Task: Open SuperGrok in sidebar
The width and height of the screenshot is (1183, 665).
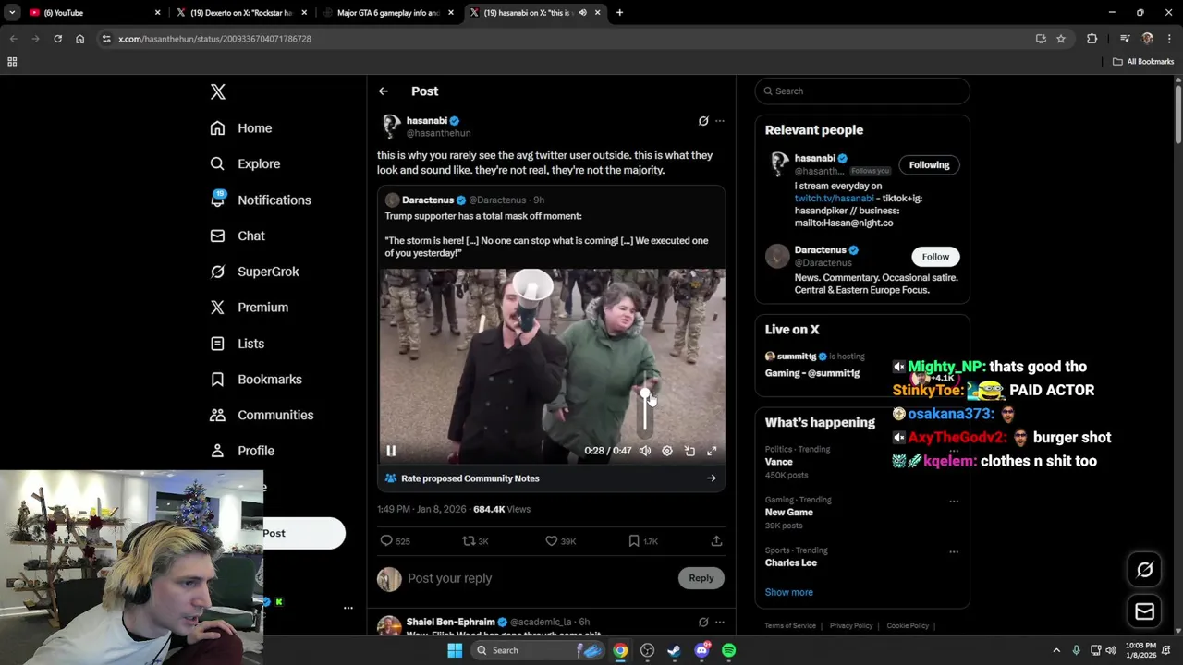Action: point(254,272)
